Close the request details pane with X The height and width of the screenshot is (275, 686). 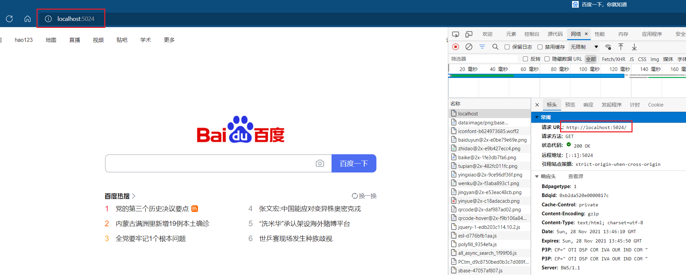tap(537, 105)
